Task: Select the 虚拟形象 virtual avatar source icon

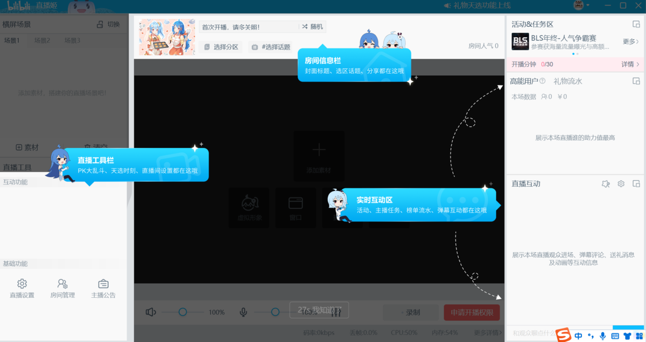Action: pos(249,208)
